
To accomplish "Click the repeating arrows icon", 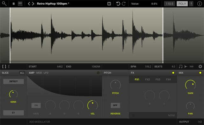I will click(x=192, y=67).
